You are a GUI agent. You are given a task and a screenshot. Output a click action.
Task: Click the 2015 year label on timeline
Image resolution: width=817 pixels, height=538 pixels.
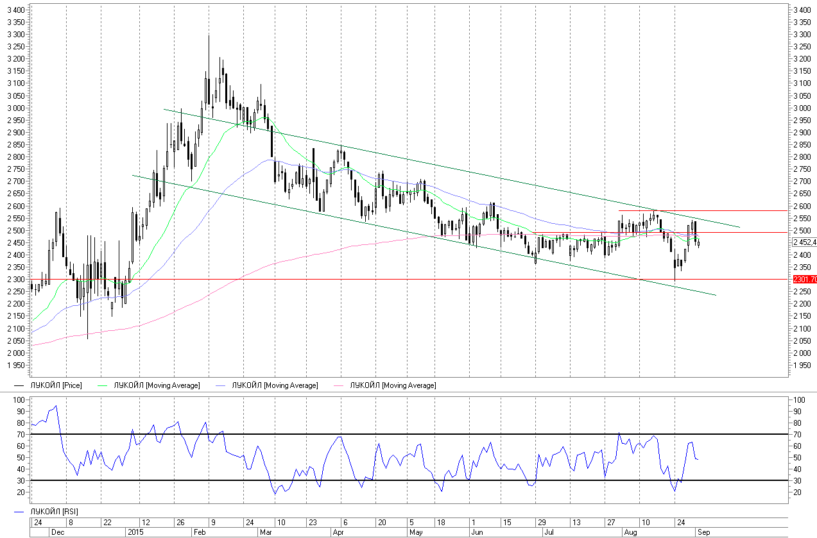tap(135, 532)
